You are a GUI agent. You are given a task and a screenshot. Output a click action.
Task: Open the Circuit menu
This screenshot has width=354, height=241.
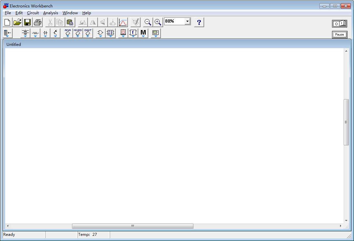[x=33, y=13]
